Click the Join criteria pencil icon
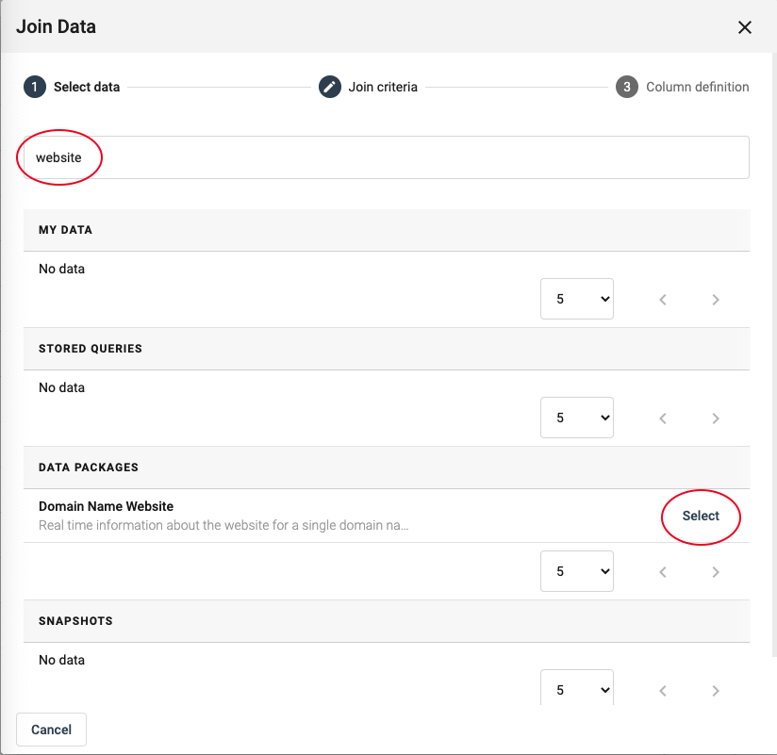777x755 pixels. [329, 87]
